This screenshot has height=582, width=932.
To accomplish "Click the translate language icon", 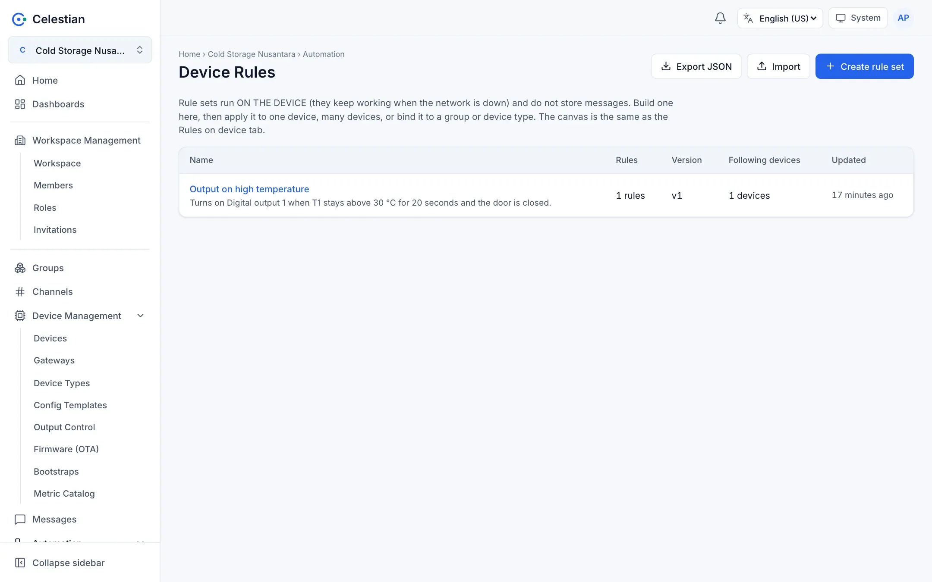I will point(748,18).
